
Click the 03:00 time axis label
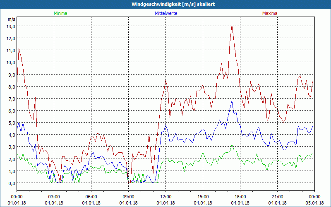pyautogui.click(x=54, y=197)
